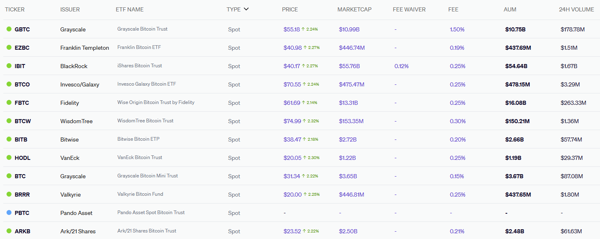600x239 pixels.
Task: Click the green status dot beside FBTC
Action: (9, 103)
